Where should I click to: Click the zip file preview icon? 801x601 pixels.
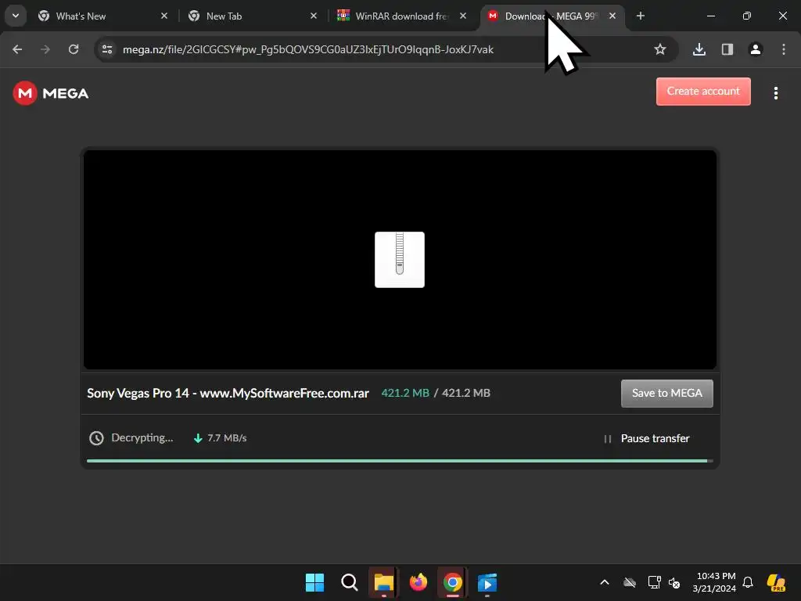tap(400, 260)
